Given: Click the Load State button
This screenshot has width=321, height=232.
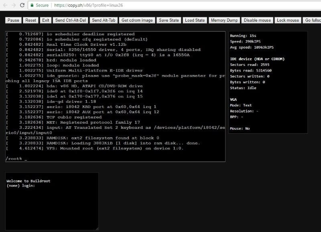Looking at the screenshot, I should [195, 20].
